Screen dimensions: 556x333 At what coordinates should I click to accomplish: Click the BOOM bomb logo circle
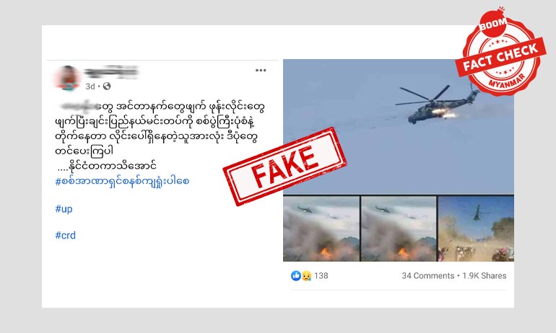(493, 23)
